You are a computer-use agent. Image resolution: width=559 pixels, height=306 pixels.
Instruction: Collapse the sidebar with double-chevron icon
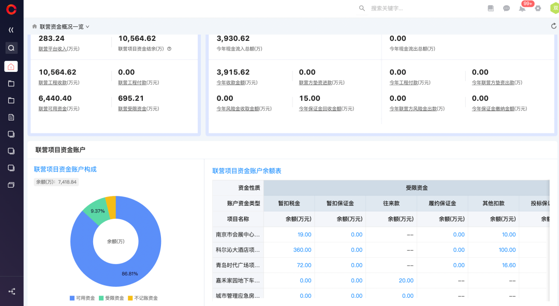pyautogui.click(x=11, y=30)
